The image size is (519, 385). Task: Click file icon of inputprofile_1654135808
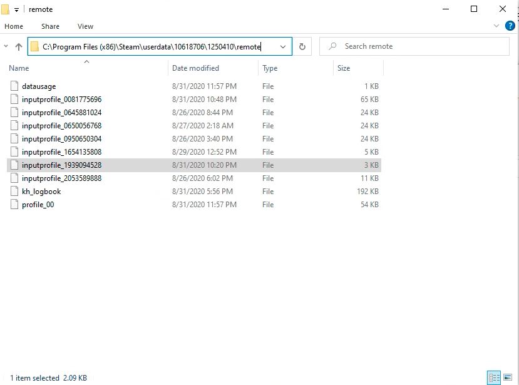pos(14,151)
